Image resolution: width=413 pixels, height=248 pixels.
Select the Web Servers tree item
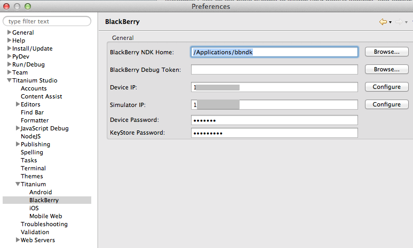38,240
